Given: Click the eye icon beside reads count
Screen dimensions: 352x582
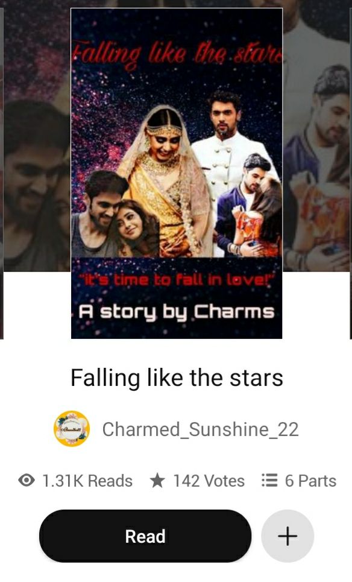Looking at the screenshot, I should tap(27, 481).
